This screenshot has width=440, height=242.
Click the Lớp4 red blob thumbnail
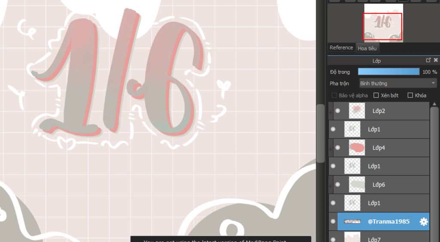pos(357,148)
